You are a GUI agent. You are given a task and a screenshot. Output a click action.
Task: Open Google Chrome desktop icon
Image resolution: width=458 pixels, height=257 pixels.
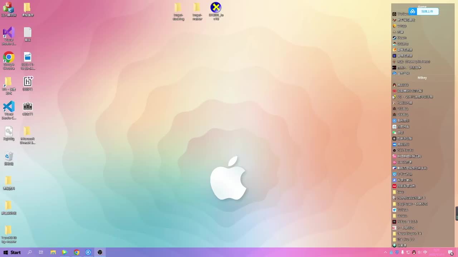tap(9, 61)
